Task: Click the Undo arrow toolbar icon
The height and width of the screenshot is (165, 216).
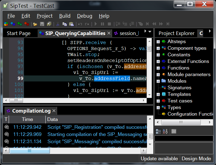Action: tap(80, 24)
